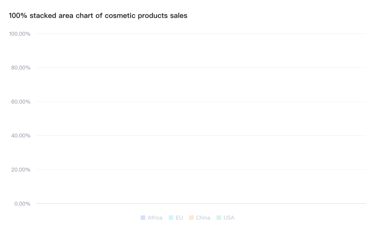Click the 100.00% horizontal gridline
The image size is (375, 231).
201,34
